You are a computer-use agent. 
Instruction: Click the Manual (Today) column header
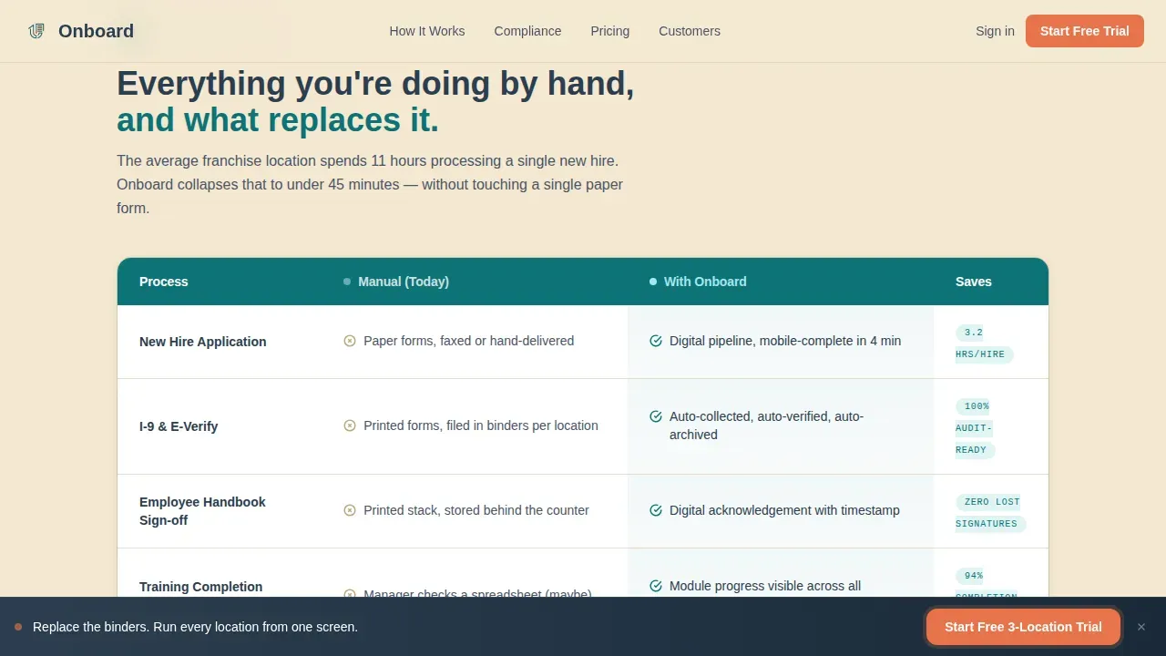[404, 282]
